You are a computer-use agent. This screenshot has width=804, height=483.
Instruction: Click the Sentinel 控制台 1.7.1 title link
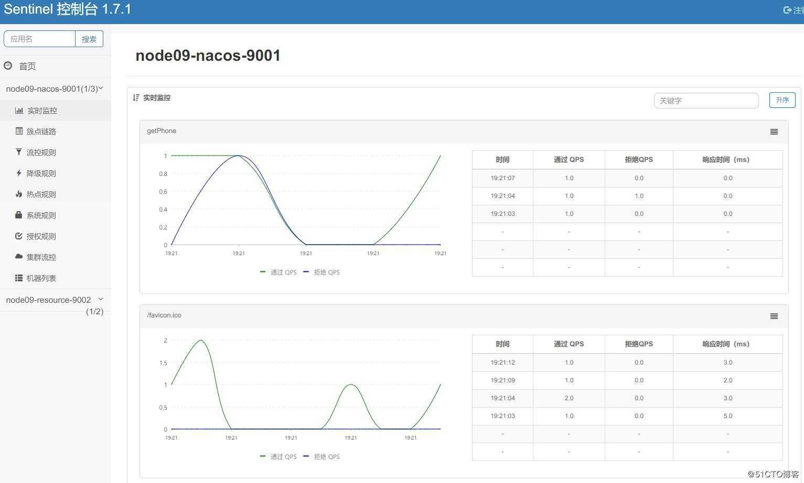(67, 9)
